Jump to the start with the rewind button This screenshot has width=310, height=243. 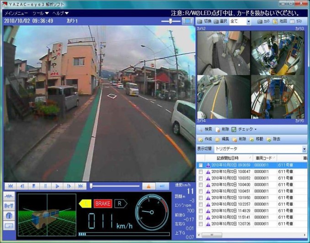point(10,186)
